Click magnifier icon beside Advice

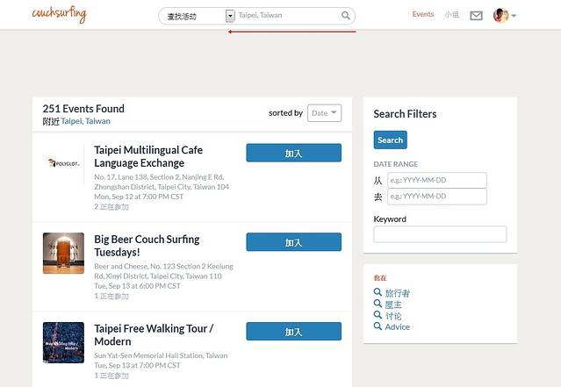tap(378, 326)
